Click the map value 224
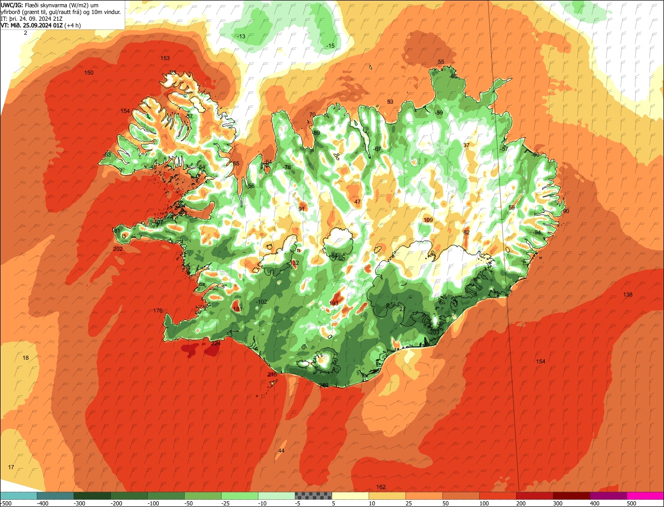This screenshot has height=507, width=664. coord(216,343)
